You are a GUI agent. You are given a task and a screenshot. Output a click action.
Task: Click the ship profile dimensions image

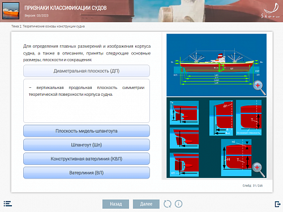216,65
